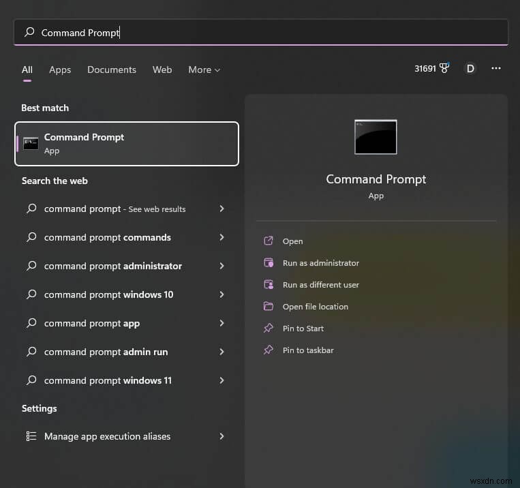Image resolution: width=520 pixels, height=488 pixels.
Task: Click the Run as administrator shield icon
Action: [269, 262]
